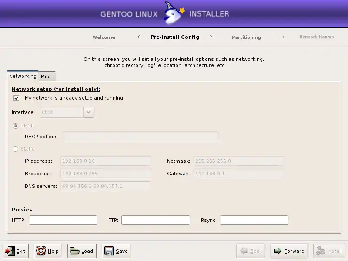The width and height of the screenshot is (348, 261).
Task: Click the HTTP proxy input field
Action: click(x=63, y=220)
